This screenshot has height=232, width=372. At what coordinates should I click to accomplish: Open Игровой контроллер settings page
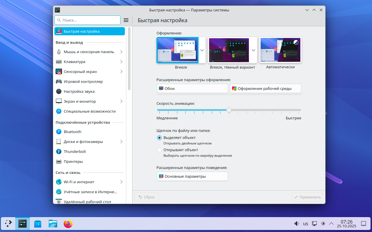[89, 81]
